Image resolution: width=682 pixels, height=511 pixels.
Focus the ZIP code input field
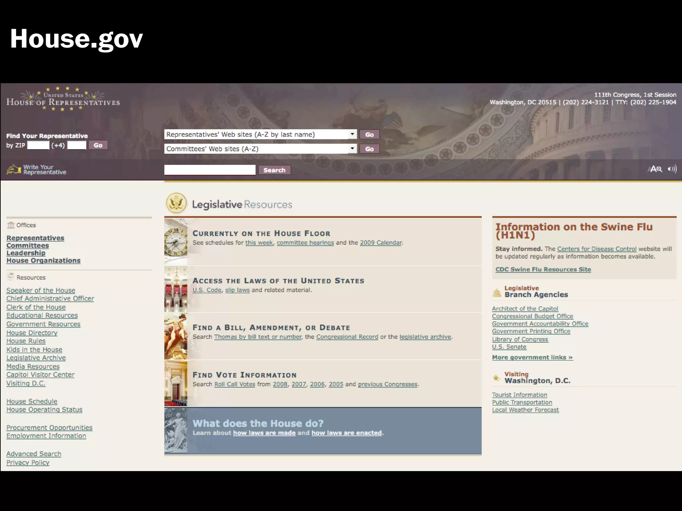(x=38, y=145)
